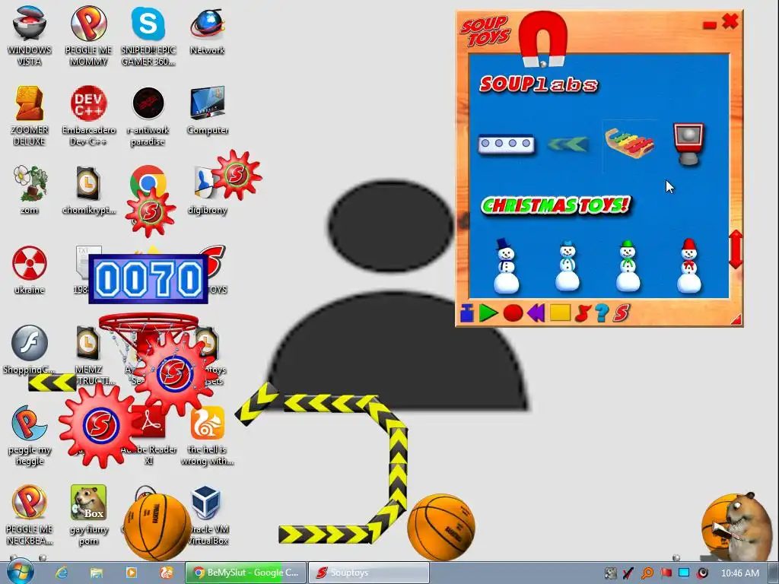Open the Network desktop icon
779x584 pixels.
(x=207, y=30)
